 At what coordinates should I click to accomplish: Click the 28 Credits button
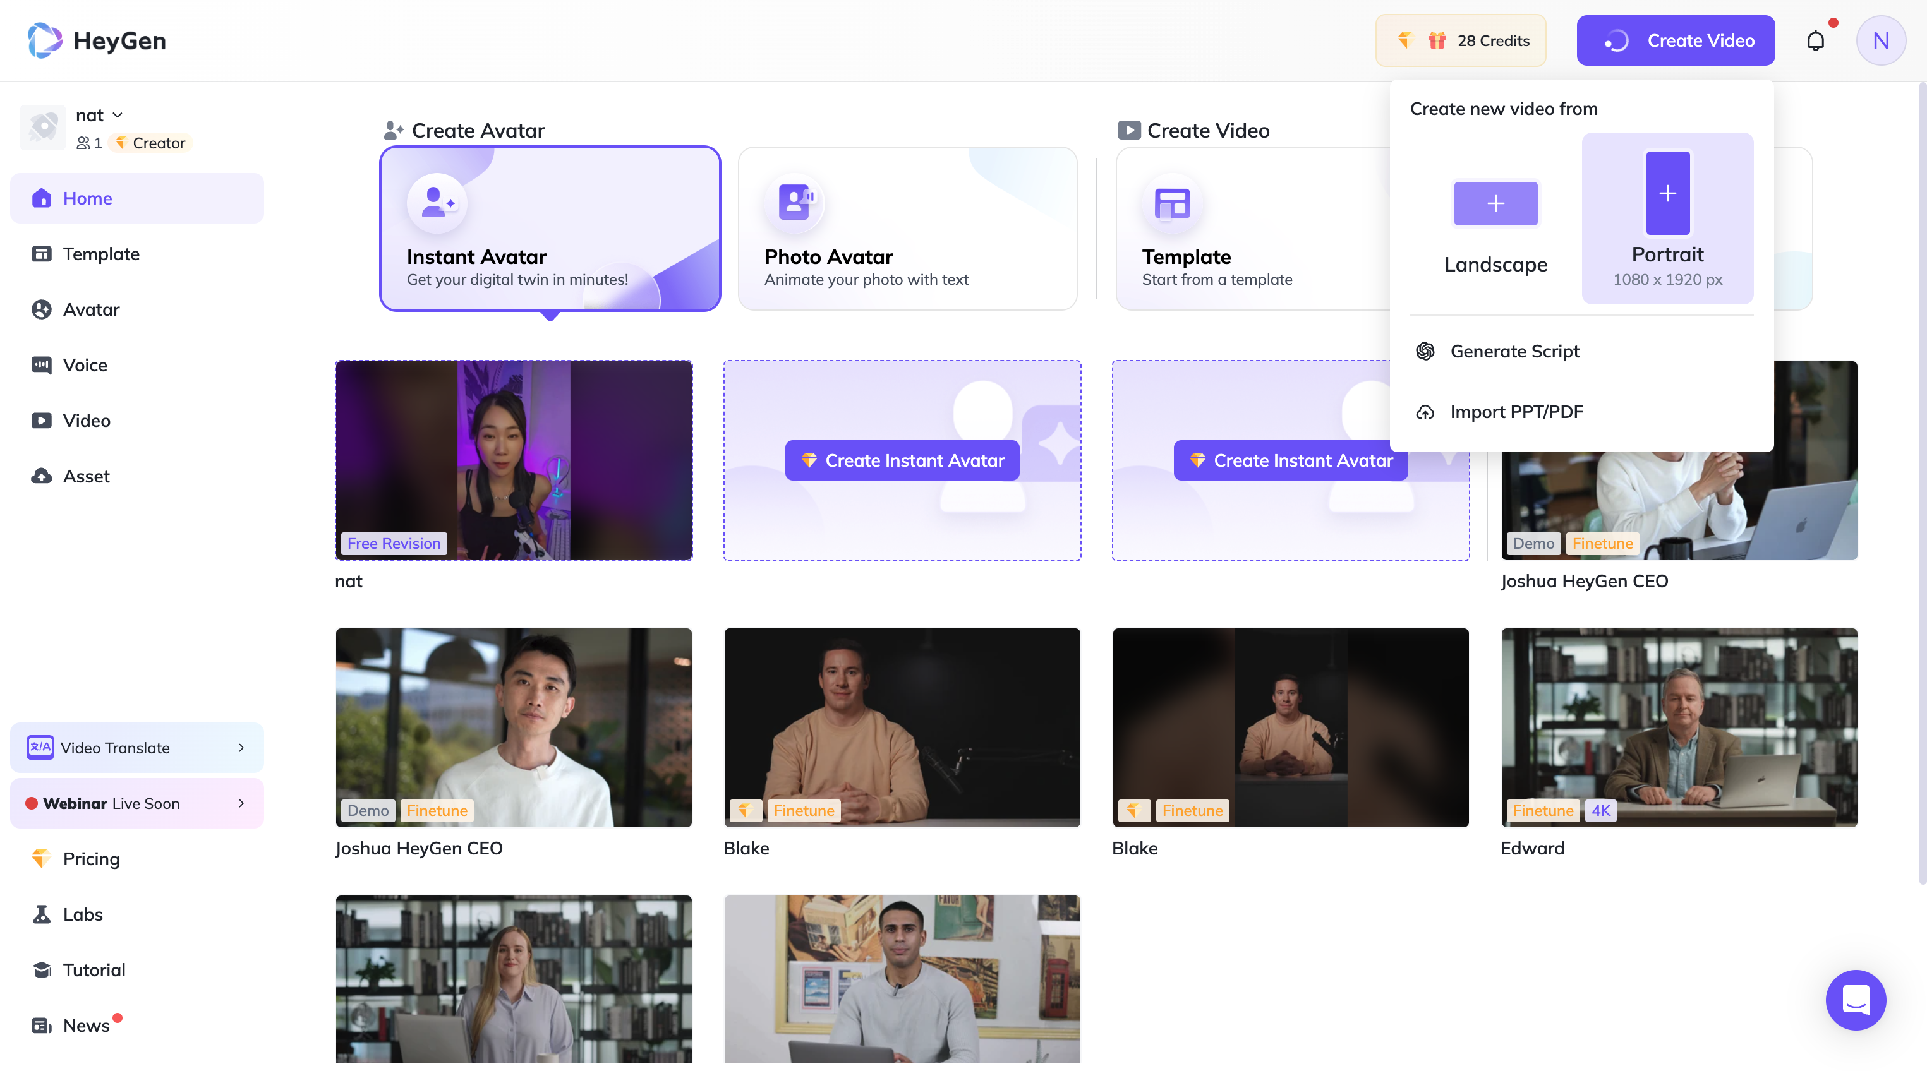tap(1460, 40)
